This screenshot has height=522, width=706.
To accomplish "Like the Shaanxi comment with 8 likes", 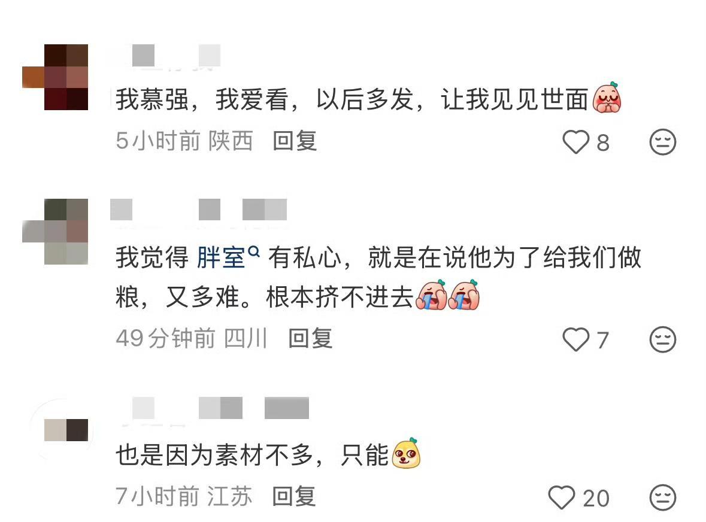I will pyautogui.click(x=575, y=142).
